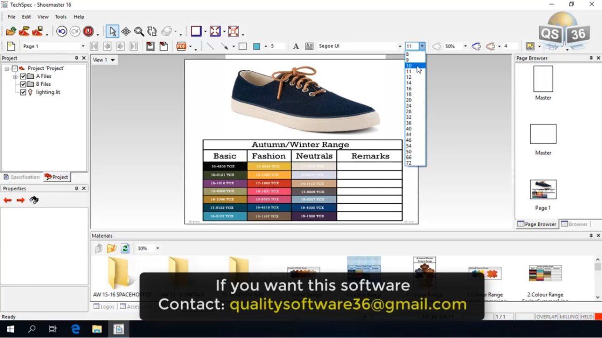This screenshot has height=338, width=602.
Task: Open the Tools menu
Action: (61, 16)
